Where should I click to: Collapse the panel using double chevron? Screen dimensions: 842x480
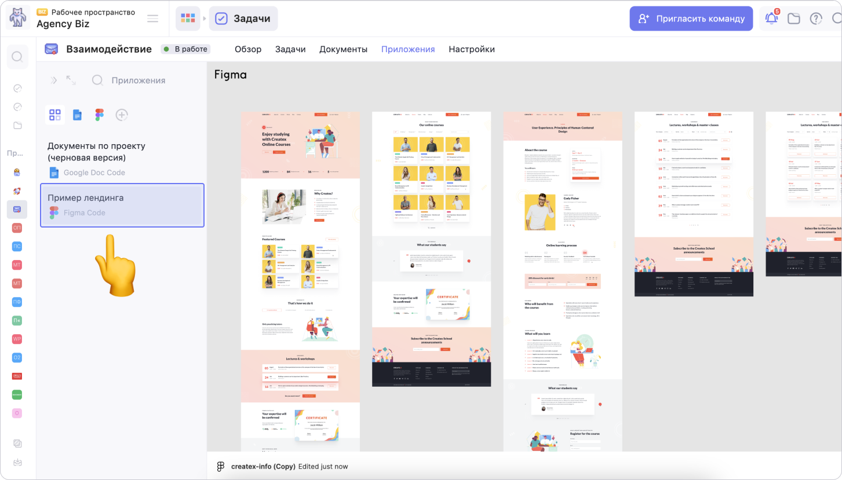(54, 80)
